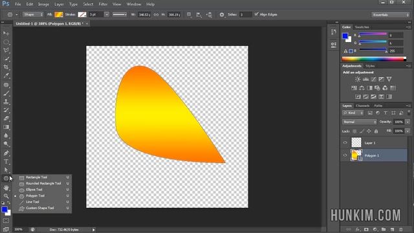Select the Horizontal Type tool
Image resolution: width=414 pixels, height=233 pixels.
pos(6,161)
